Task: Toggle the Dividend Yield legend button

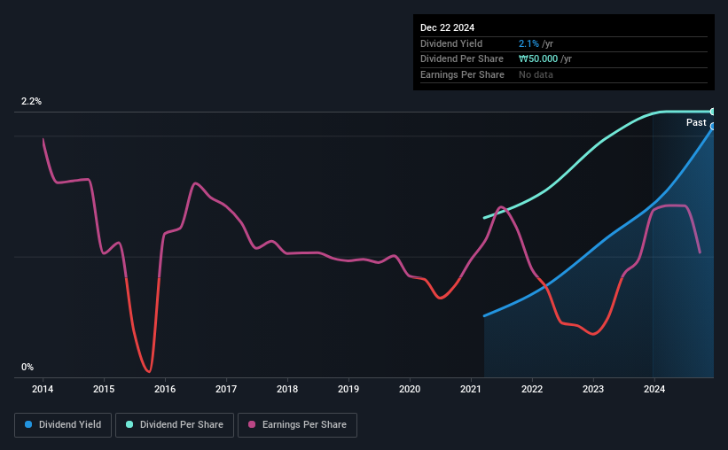Action: [63, 425]
